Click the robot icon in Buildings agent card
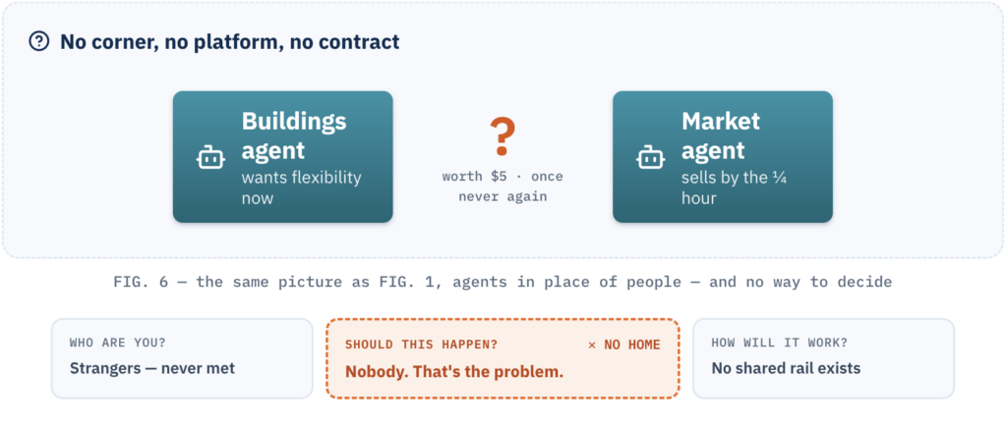Viewport: 1007px width, 426px height. point(210,157)
